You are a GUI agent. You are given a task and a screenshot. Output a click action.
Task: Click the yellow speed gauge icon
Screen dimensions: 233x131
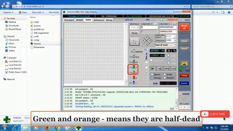click(184, 63)
